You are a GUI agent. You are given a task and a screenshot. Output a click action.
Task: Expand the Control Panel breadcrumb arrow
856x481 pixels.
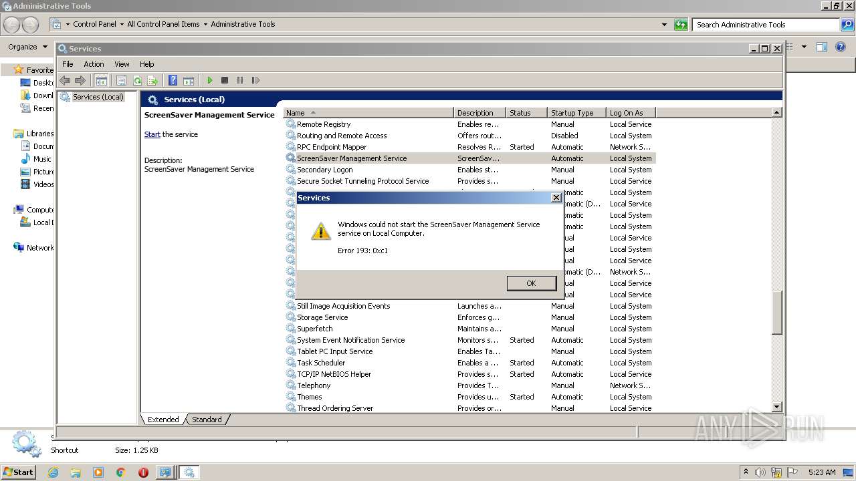(x=122, y=25)
